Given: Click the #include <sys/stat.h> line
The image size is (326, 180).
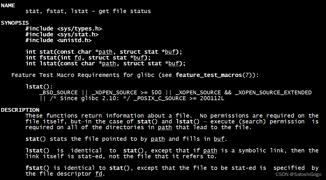Looking at the screenshot, I should click(x=62, y=35).
